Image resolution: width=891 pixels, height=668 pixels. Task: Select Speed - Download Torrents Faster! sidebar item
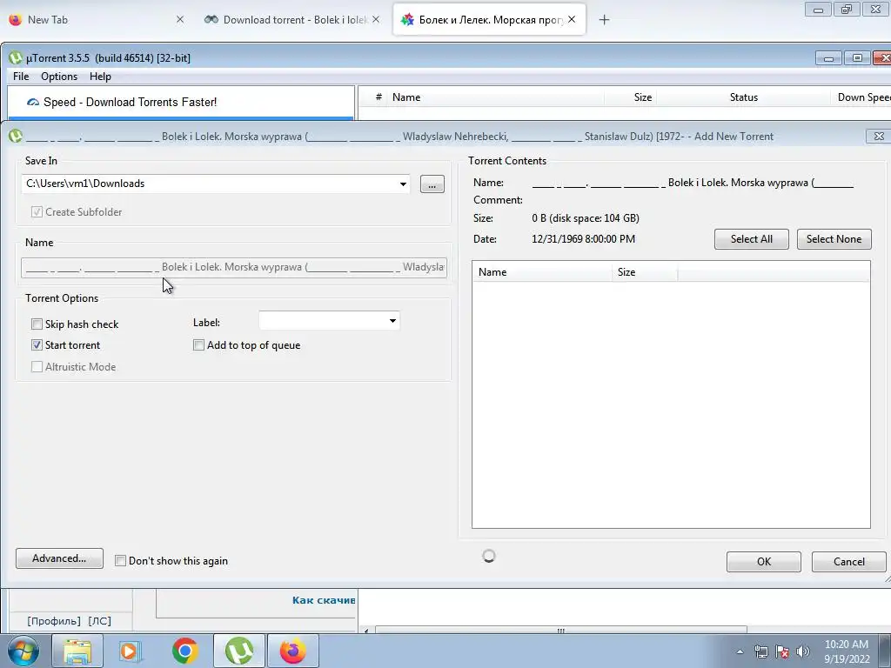tap(181, 103)
